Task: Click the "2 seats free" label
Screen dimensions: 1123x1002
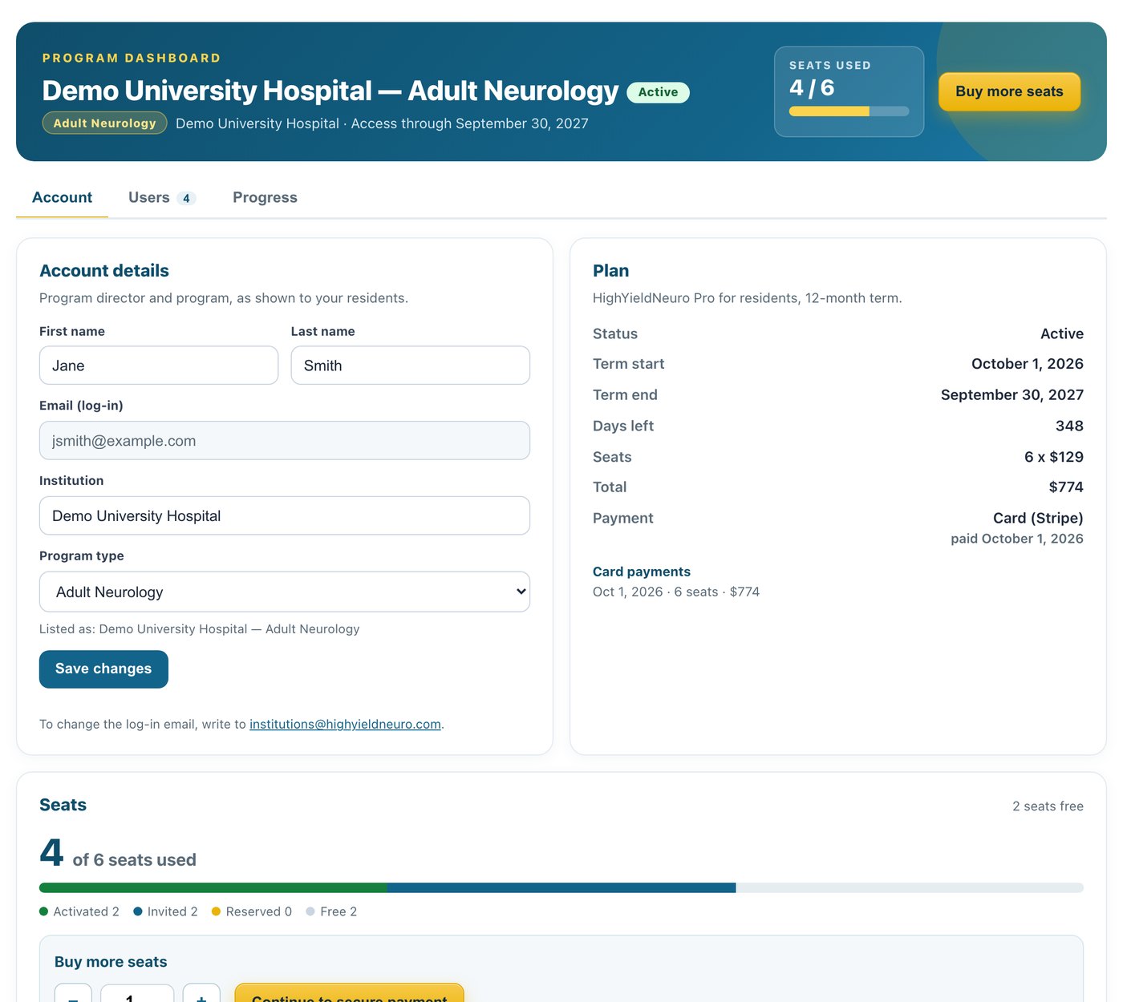Action: (x=1048, y=806)
